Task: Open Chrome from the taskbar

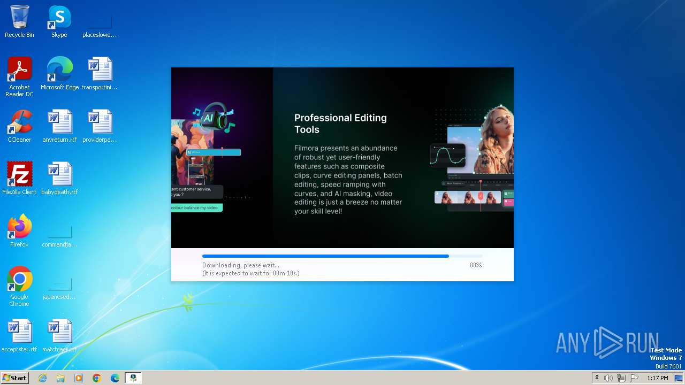Action: pyautogui.click(x=97, y=378)
